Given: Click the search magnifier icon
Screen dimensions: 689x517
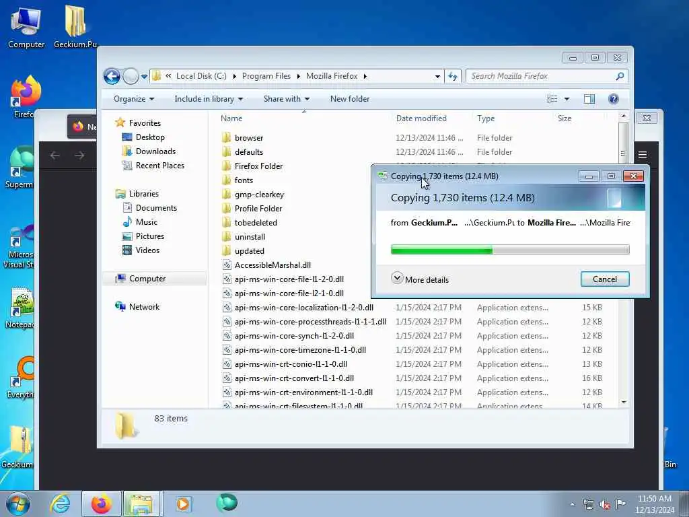Looking at the screenshot, I should pyautogui.click(x=620, y=76).
